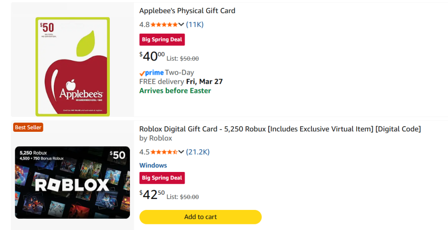Click the Roblox Big Spring Deal badge
Image resolution: width=448 pixels, height=230 pixels.
tap(162, 178)
